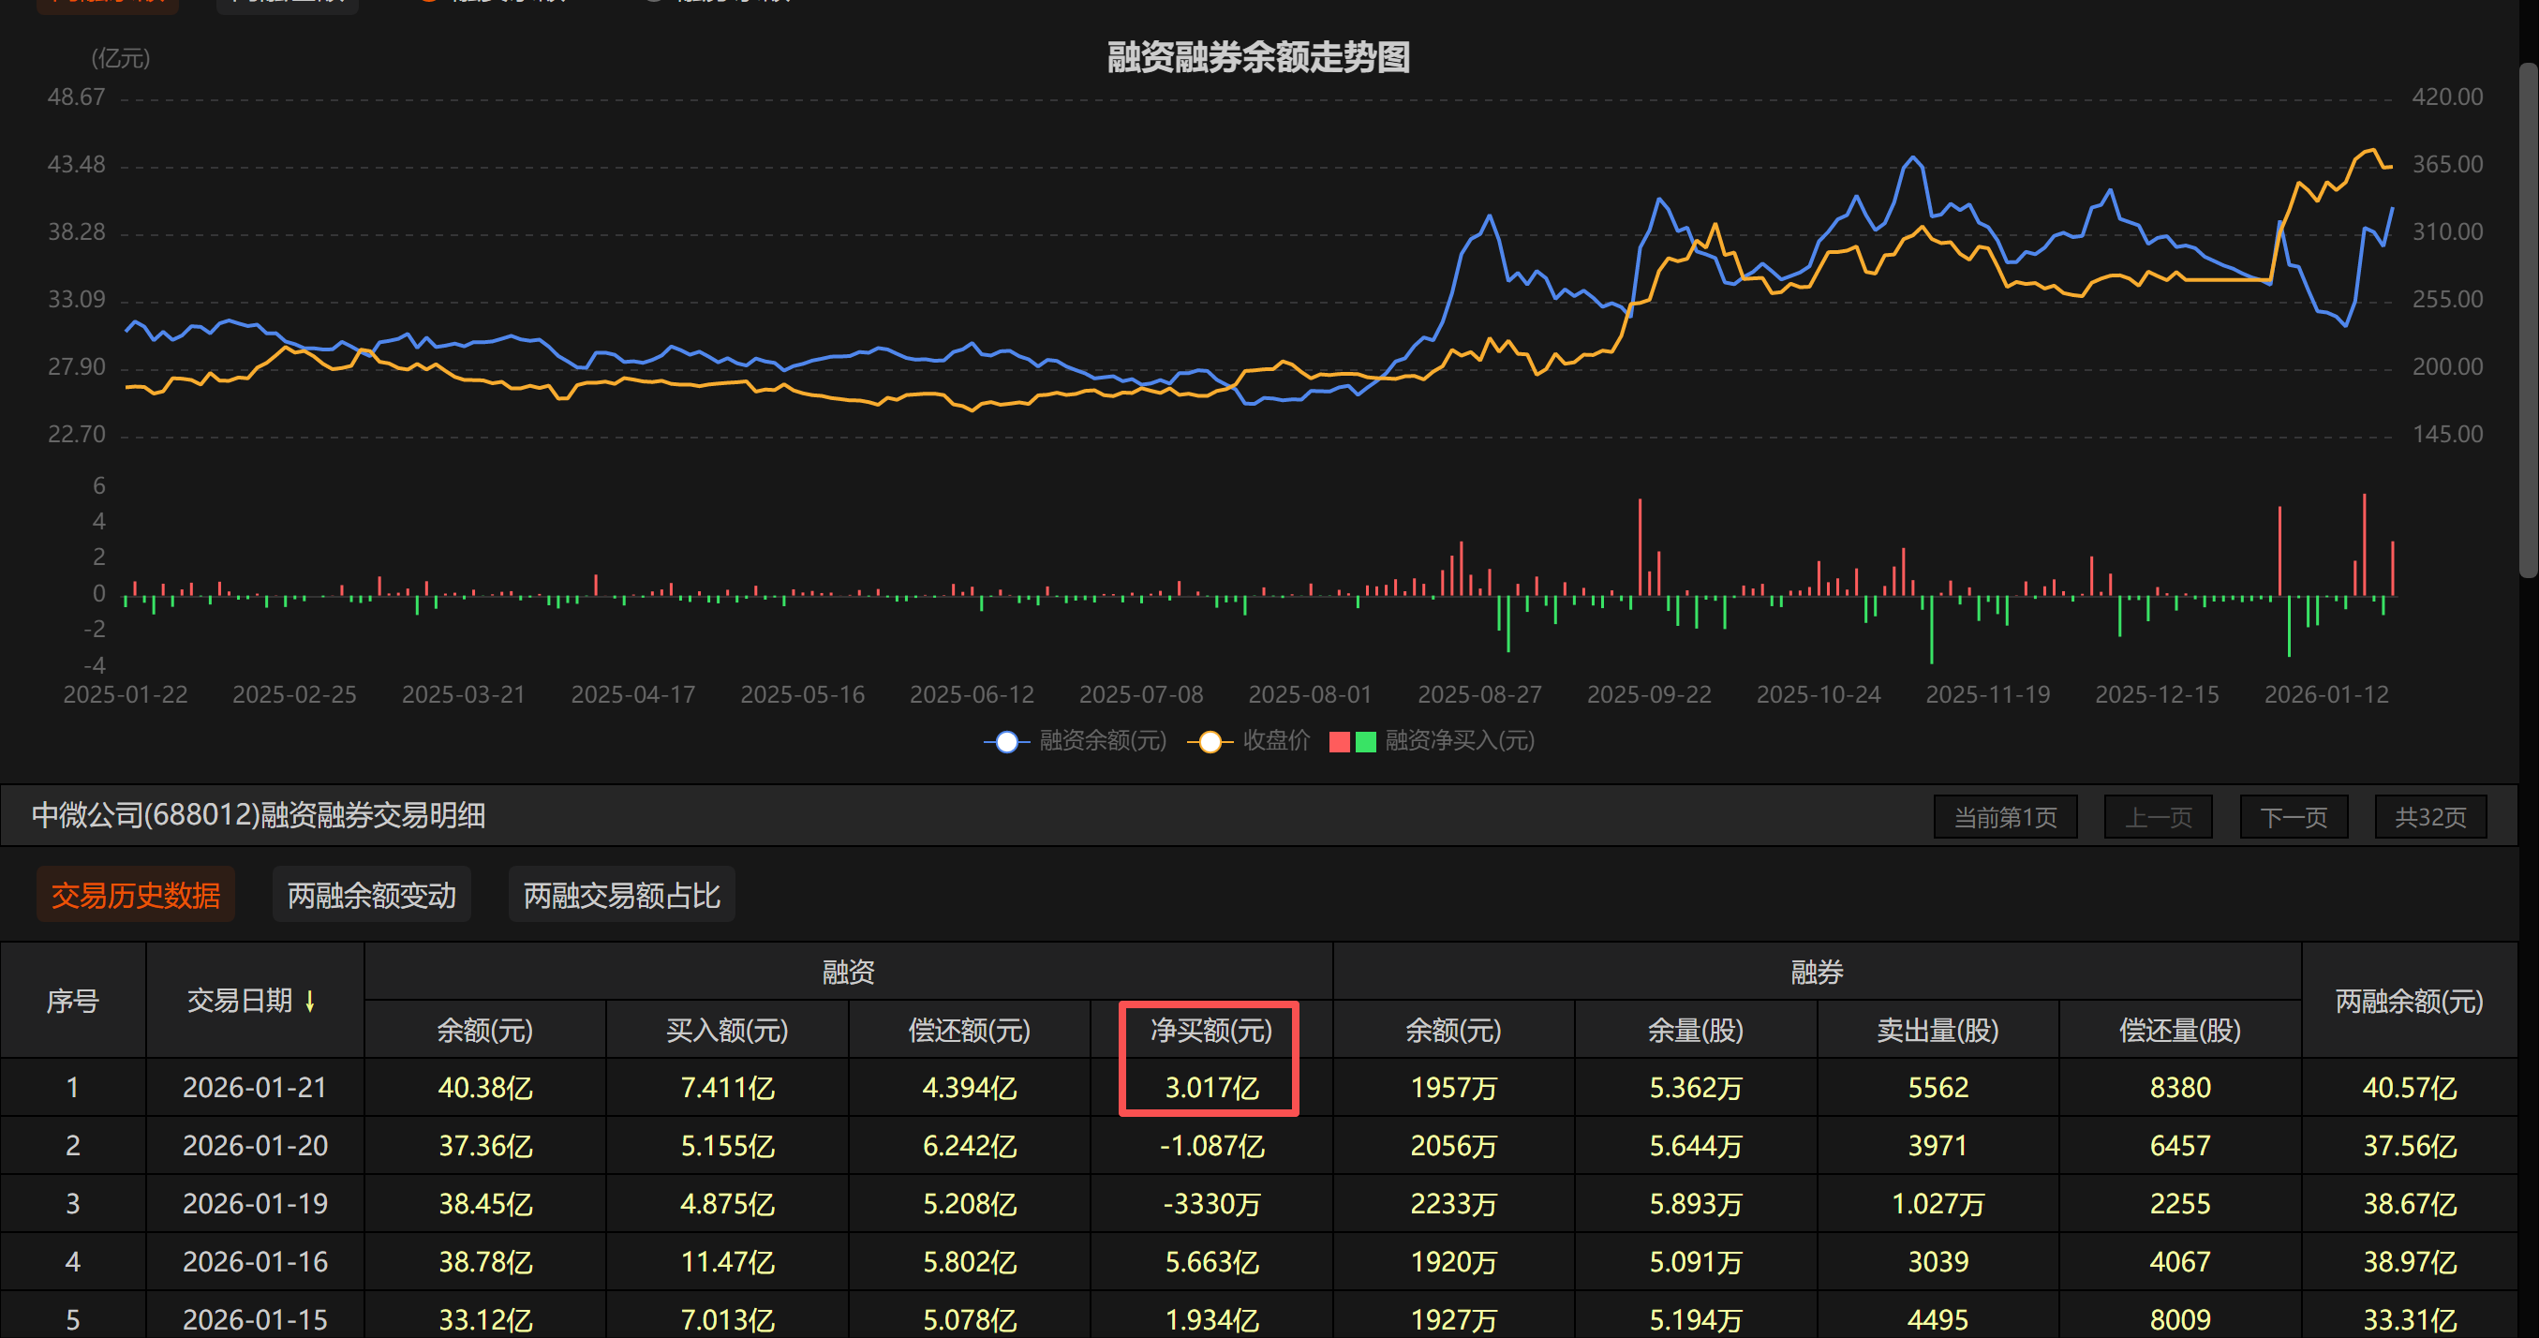This screenshot has width=2539, height=1338.
Task: Click the 共32页 page count button
Action: click(2429, 817)
